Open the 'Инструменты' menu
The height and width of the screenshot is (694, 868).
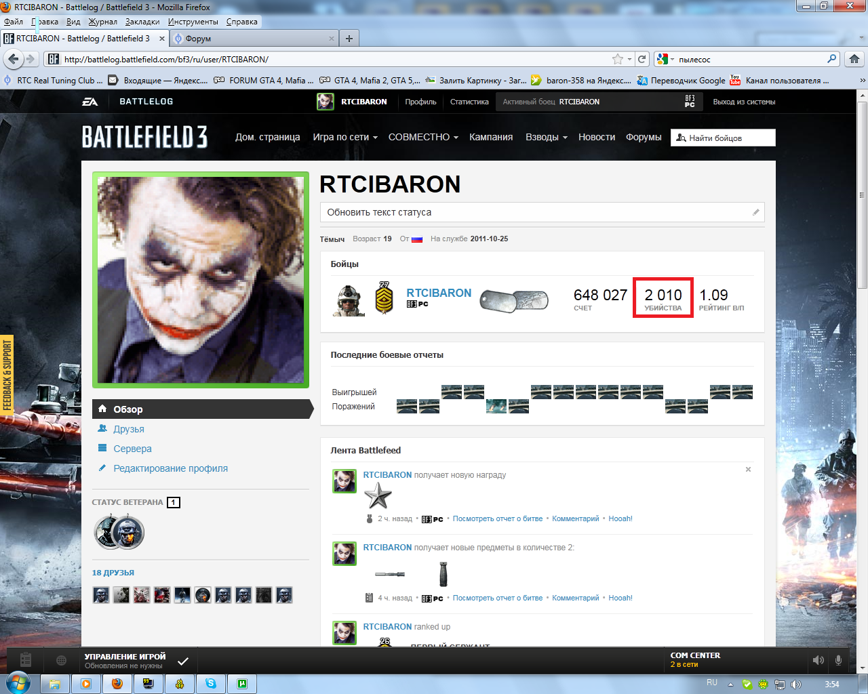pyautogui.click(x=193, y=22)
